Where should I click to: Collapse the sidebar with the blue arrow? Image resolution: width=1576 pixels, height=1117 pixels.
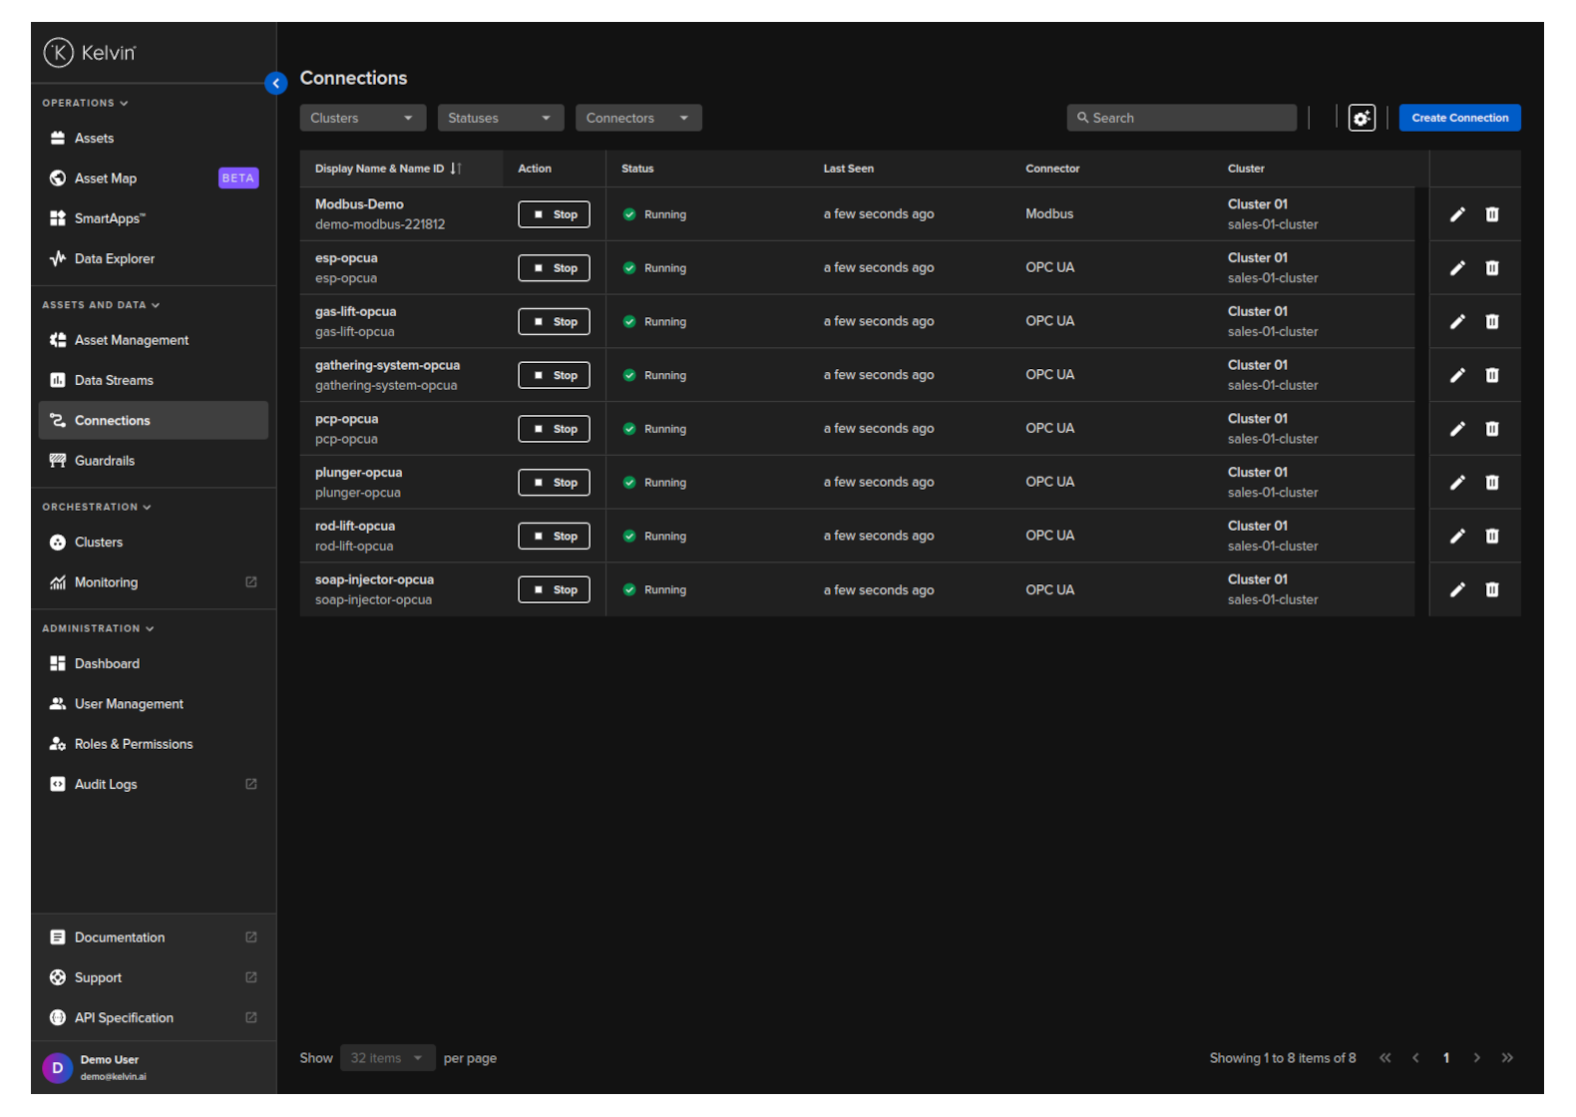[x=276, y=84]
